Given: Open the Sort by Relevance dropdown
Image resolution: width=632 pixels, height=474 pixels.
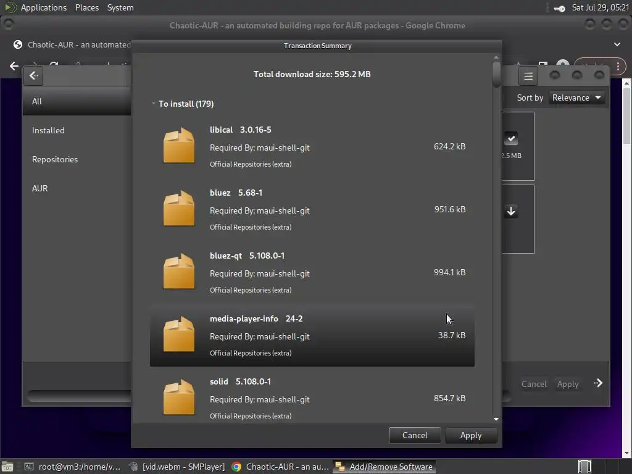Looking at the screenshot, I should pos(576,98).
